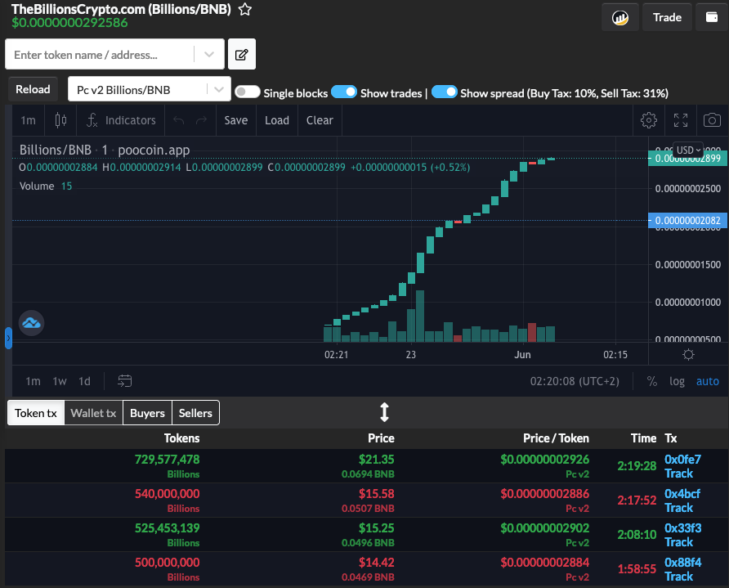The image size is (729, 588).
Task: Open the 1m interval selector in toolbar
Action: (28, 120)
